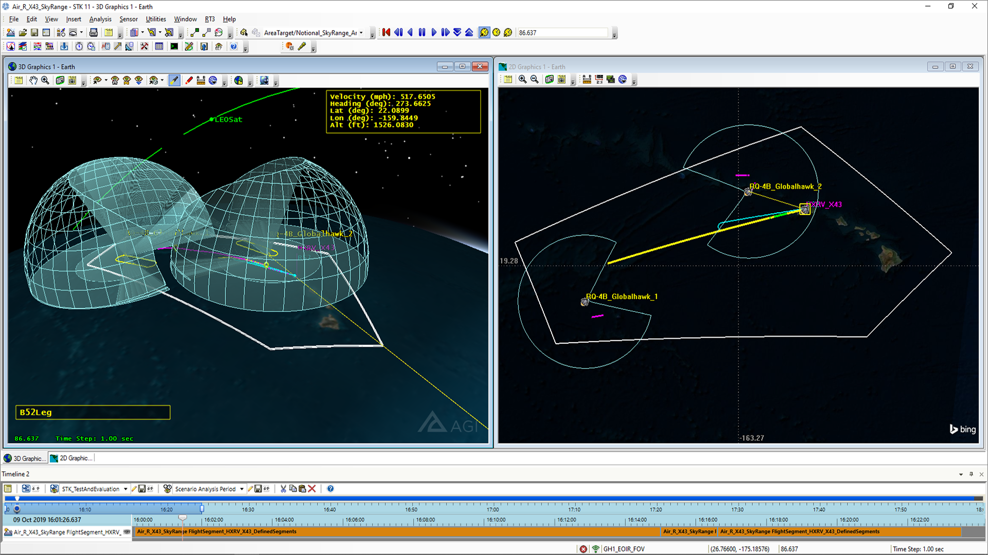Click the red pencil annotation icon
This screenshot has width=988, height=555.
[x=189, y=80]
